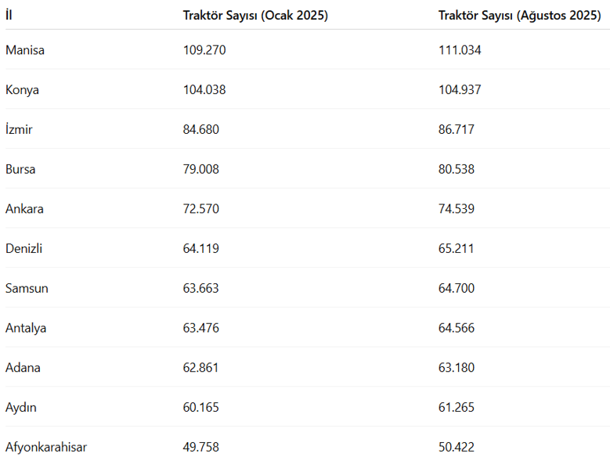Select Ankara's January count 72.570
This screenshot has width=610, height=461.
(201, 209)
